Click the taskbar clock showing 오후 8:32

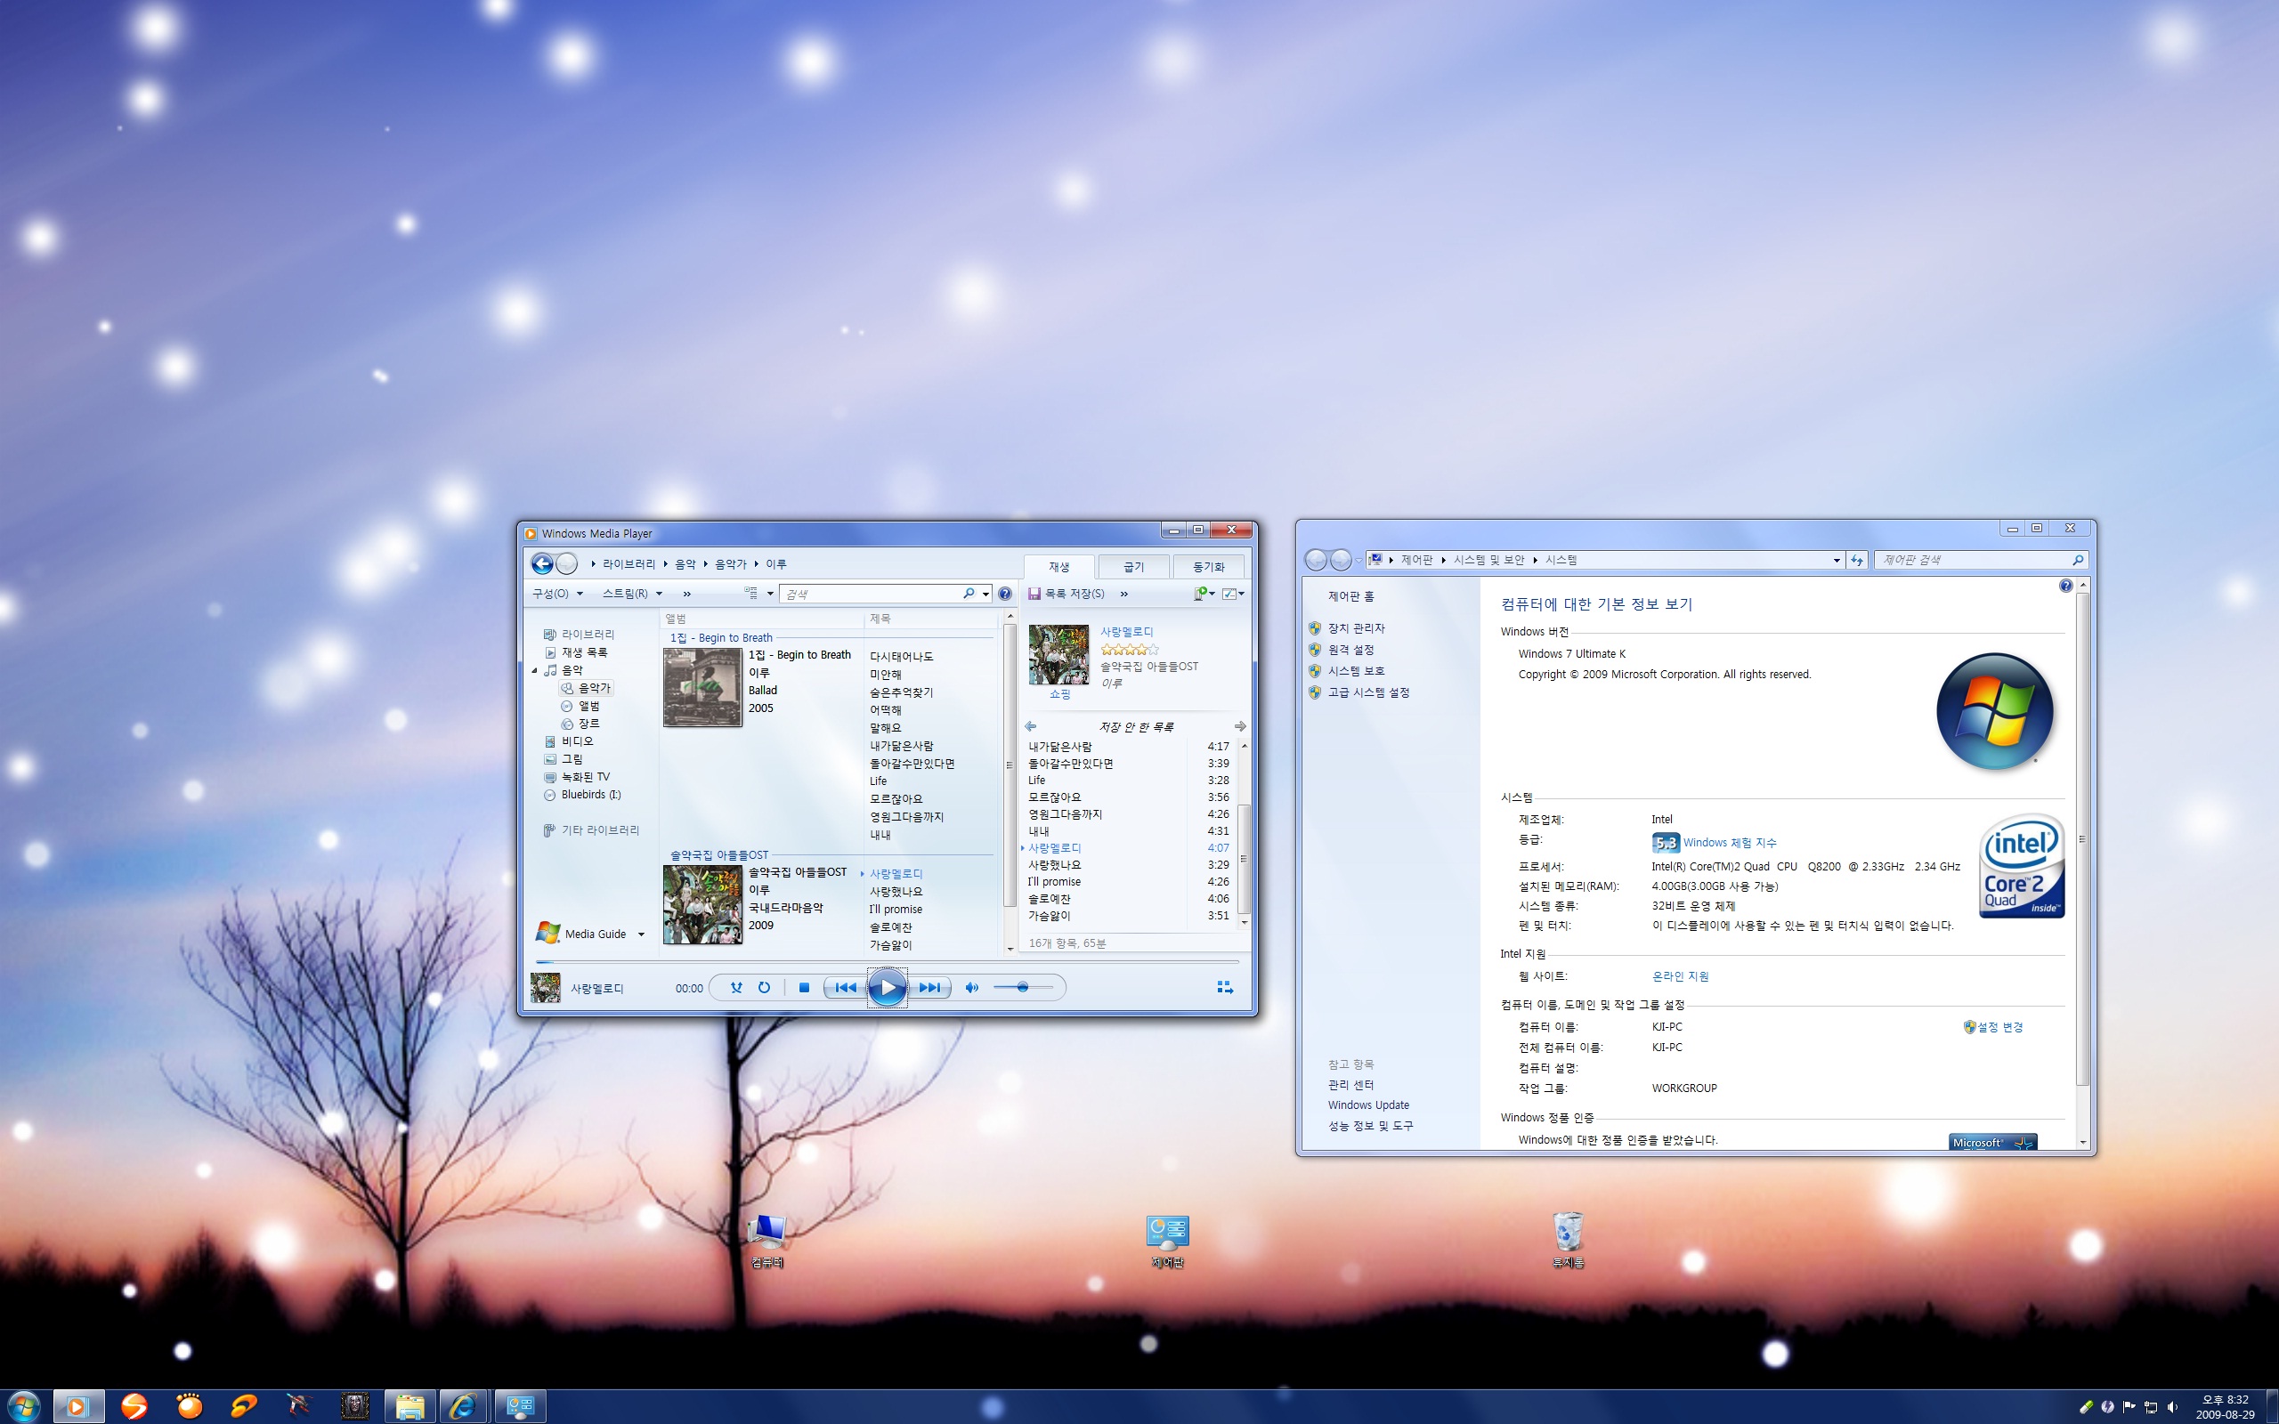click(2226, 1406)
